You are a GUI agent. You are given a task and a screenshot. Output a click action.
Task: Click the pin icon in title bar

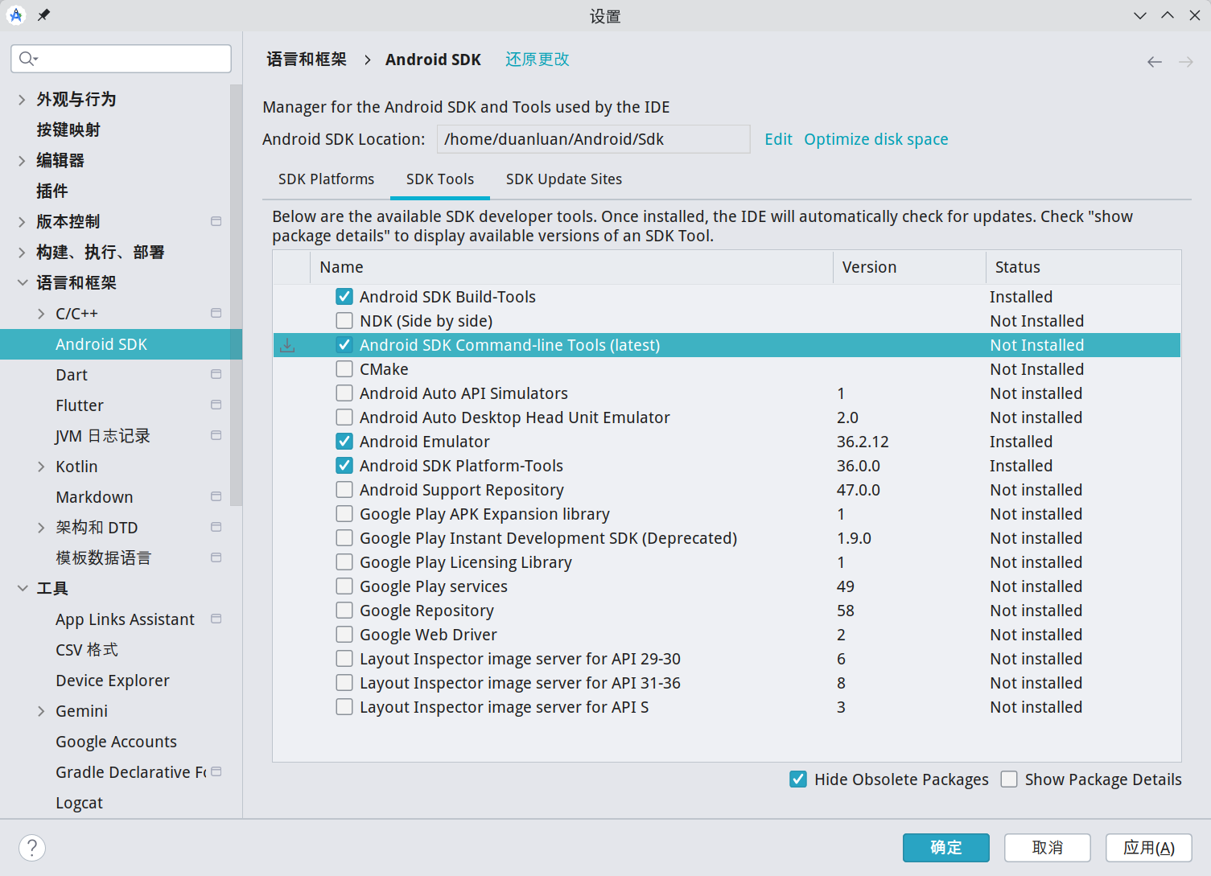pyautogui.click(x=43, y=15)
